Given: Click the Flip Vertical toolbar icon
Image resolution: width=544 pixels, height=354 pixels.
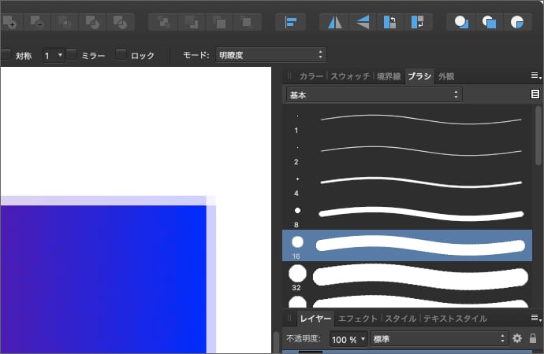Looking at the screenshot, I should (x=362, y=22).
